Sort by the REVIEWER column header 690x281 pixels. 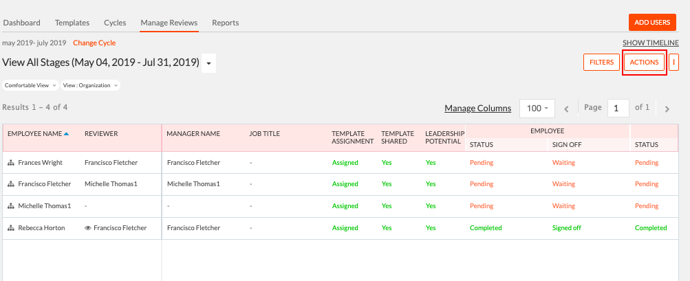[x=101, y=134]
